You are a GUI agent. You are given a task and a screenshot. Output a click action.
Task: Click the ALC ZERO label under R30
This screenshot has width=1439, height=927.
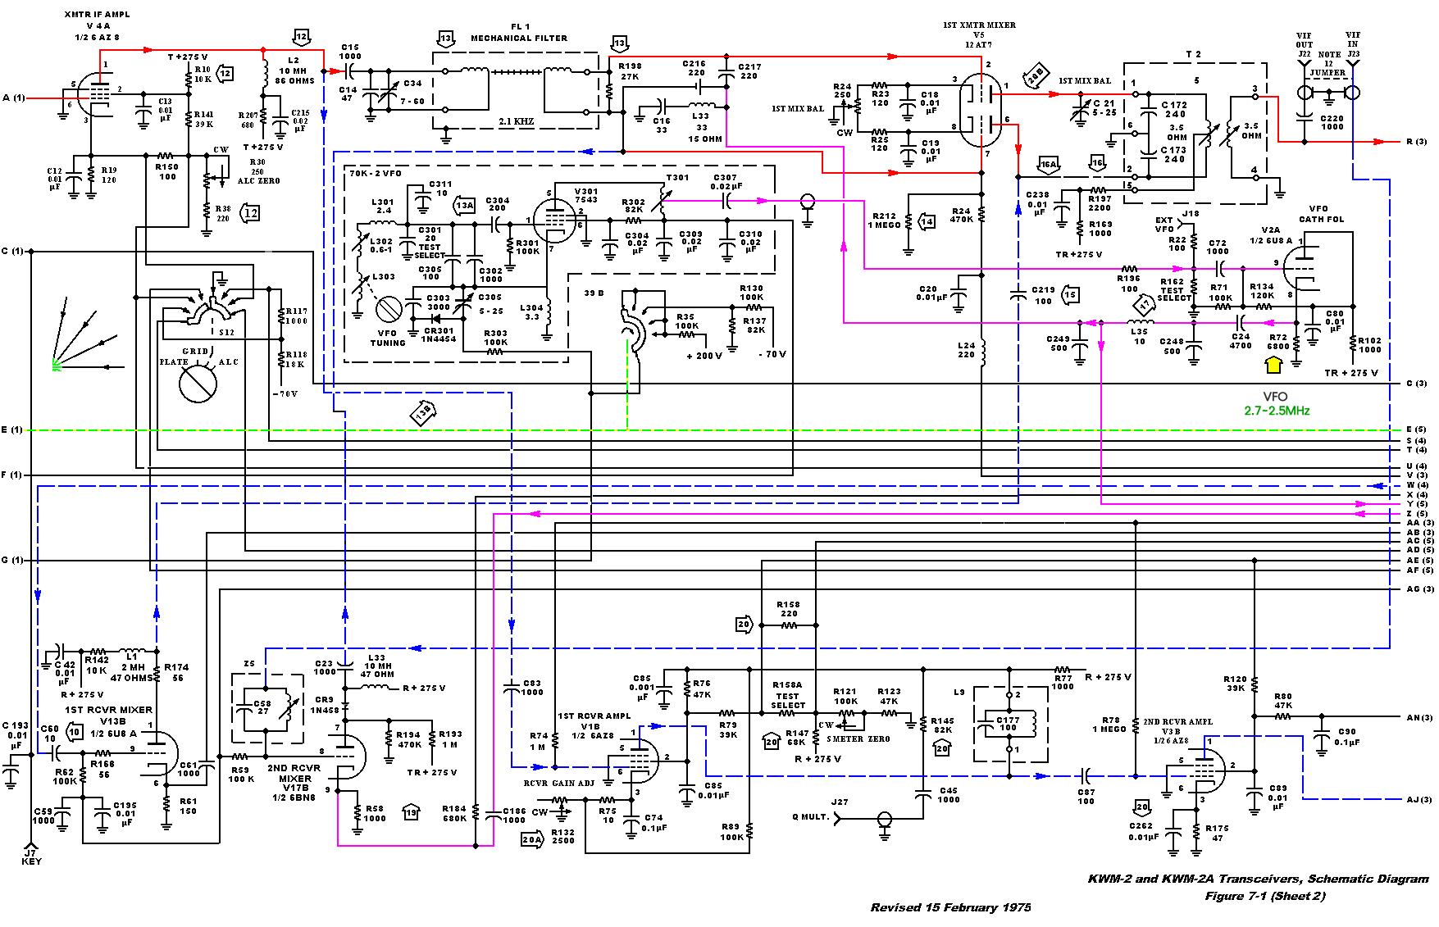(258, 181)
